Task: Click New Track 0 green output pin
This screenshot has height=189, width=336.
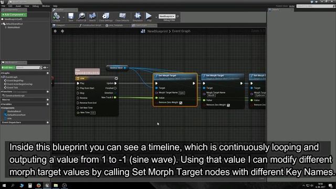Action: click(115, 98)
